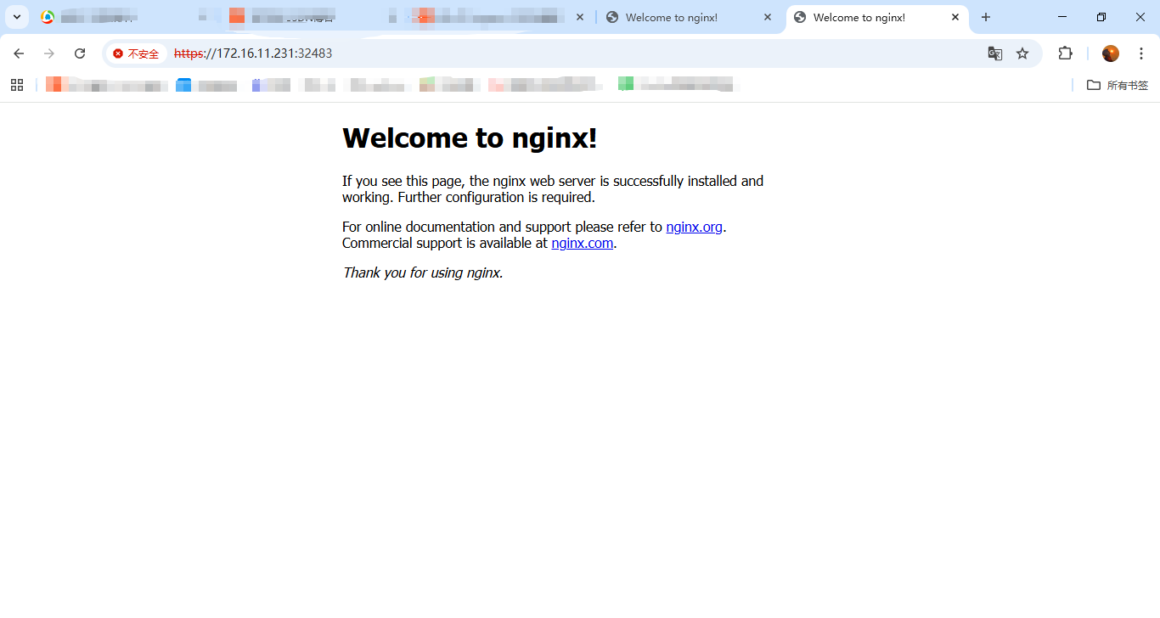Restore down the Chrome window
The image size is (1160, 618).
[x=1101, y=17]
